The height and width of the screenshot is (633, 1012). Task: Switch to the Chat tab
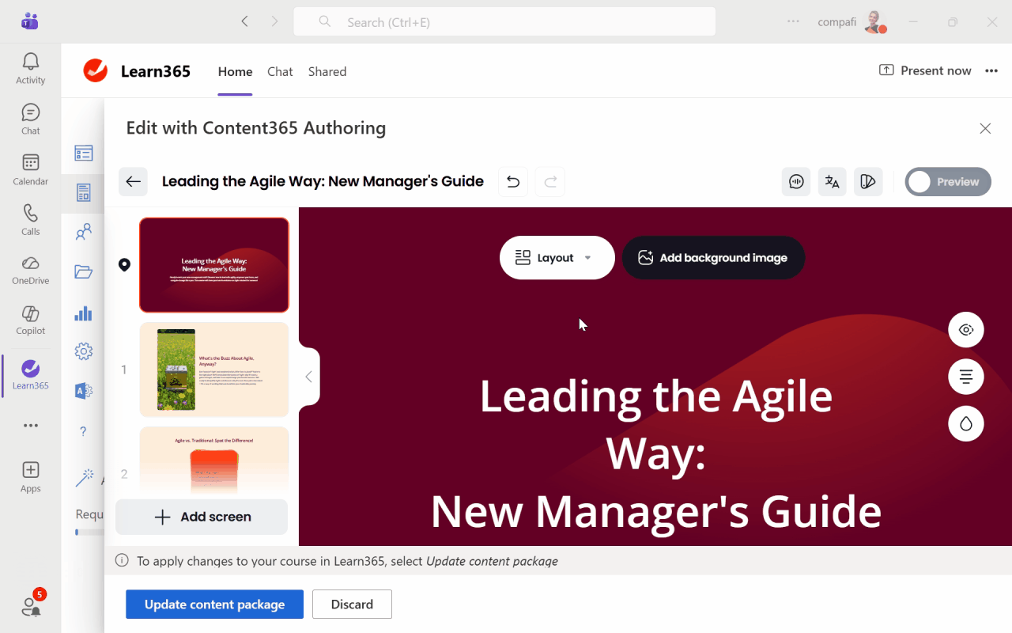pyautogui.click(x=280, y=71)
